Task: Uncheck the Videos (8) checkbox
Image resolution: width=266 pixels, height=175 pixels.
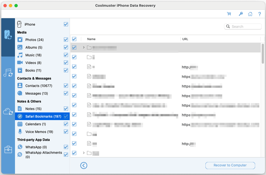Action: [x=66, y=62]
